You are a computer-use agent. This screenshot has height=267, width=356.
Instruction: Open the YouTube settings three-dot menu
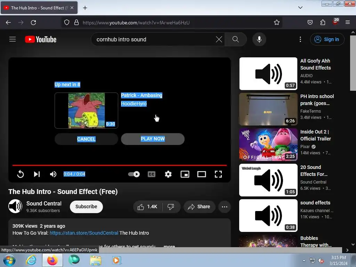[x=300, y=39]
